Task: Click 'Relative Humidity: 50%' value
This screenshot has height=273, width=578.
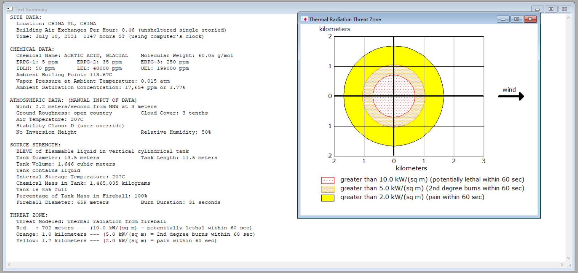Action: pos(176,132)
